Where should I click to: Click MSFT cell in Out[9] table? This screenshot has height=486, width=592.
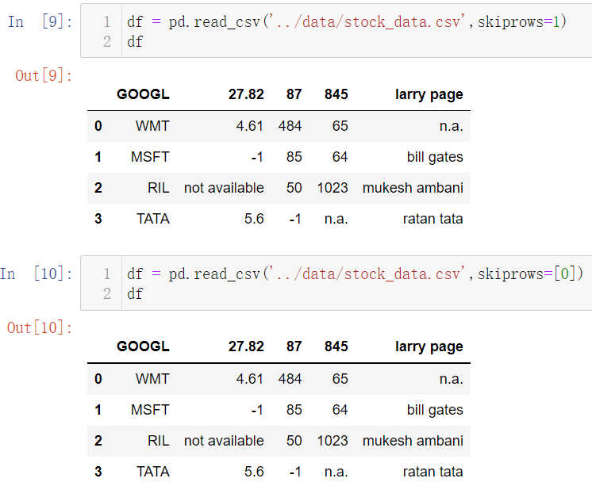click(x=150, y=157)
